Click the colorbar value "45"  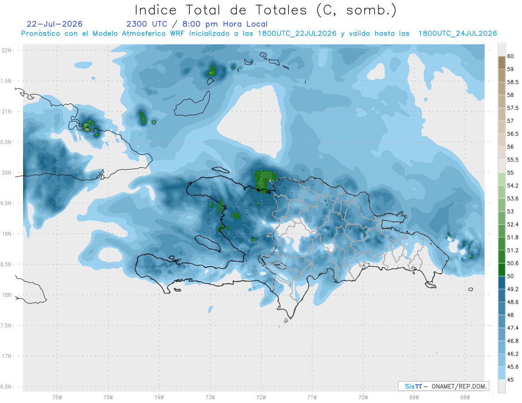(x=511, y=380)
